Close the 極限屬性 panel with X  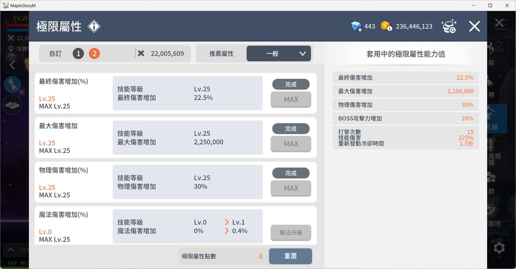474,26
